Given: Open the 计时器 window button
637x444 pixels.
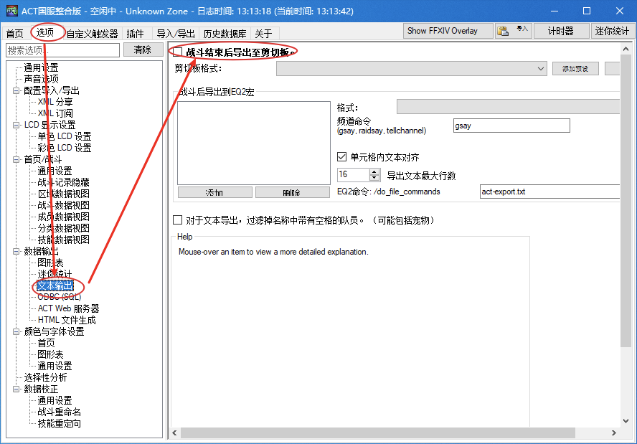Looking at the screenshot, I should pos(561,31).
